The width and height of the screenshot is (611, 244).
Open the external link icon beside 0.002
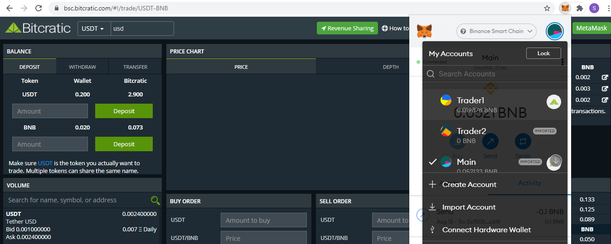(x=605, y=77)
